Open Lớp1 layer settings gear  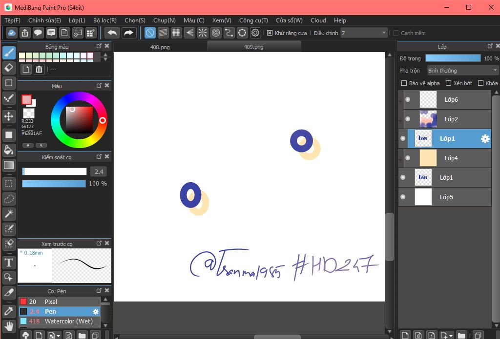485,139
